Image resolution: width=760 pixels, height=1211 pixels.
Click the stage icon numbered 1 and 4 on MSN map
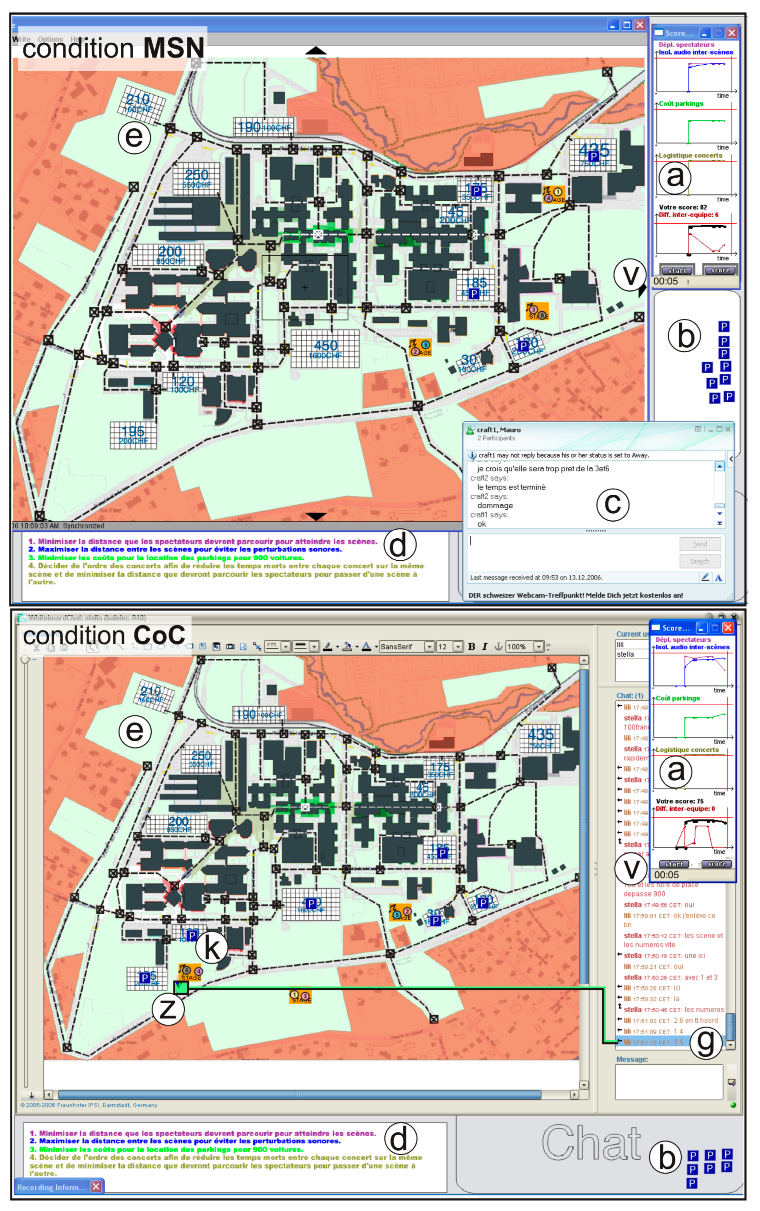pyautogui.click(x=554, y=194)
